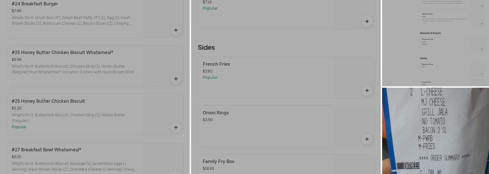
Task: Click the Drinks section heading
Action: (x=423, y=58)
